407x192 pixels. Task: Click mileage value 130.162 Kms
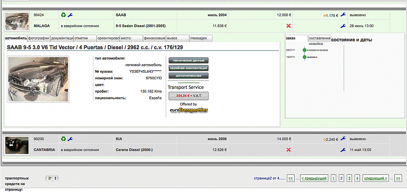pyautogui.click(x=151, y=91)
